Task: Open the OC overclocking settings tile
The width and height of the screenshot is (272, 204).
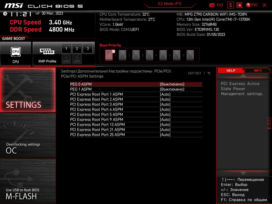Action: point(28,136)
